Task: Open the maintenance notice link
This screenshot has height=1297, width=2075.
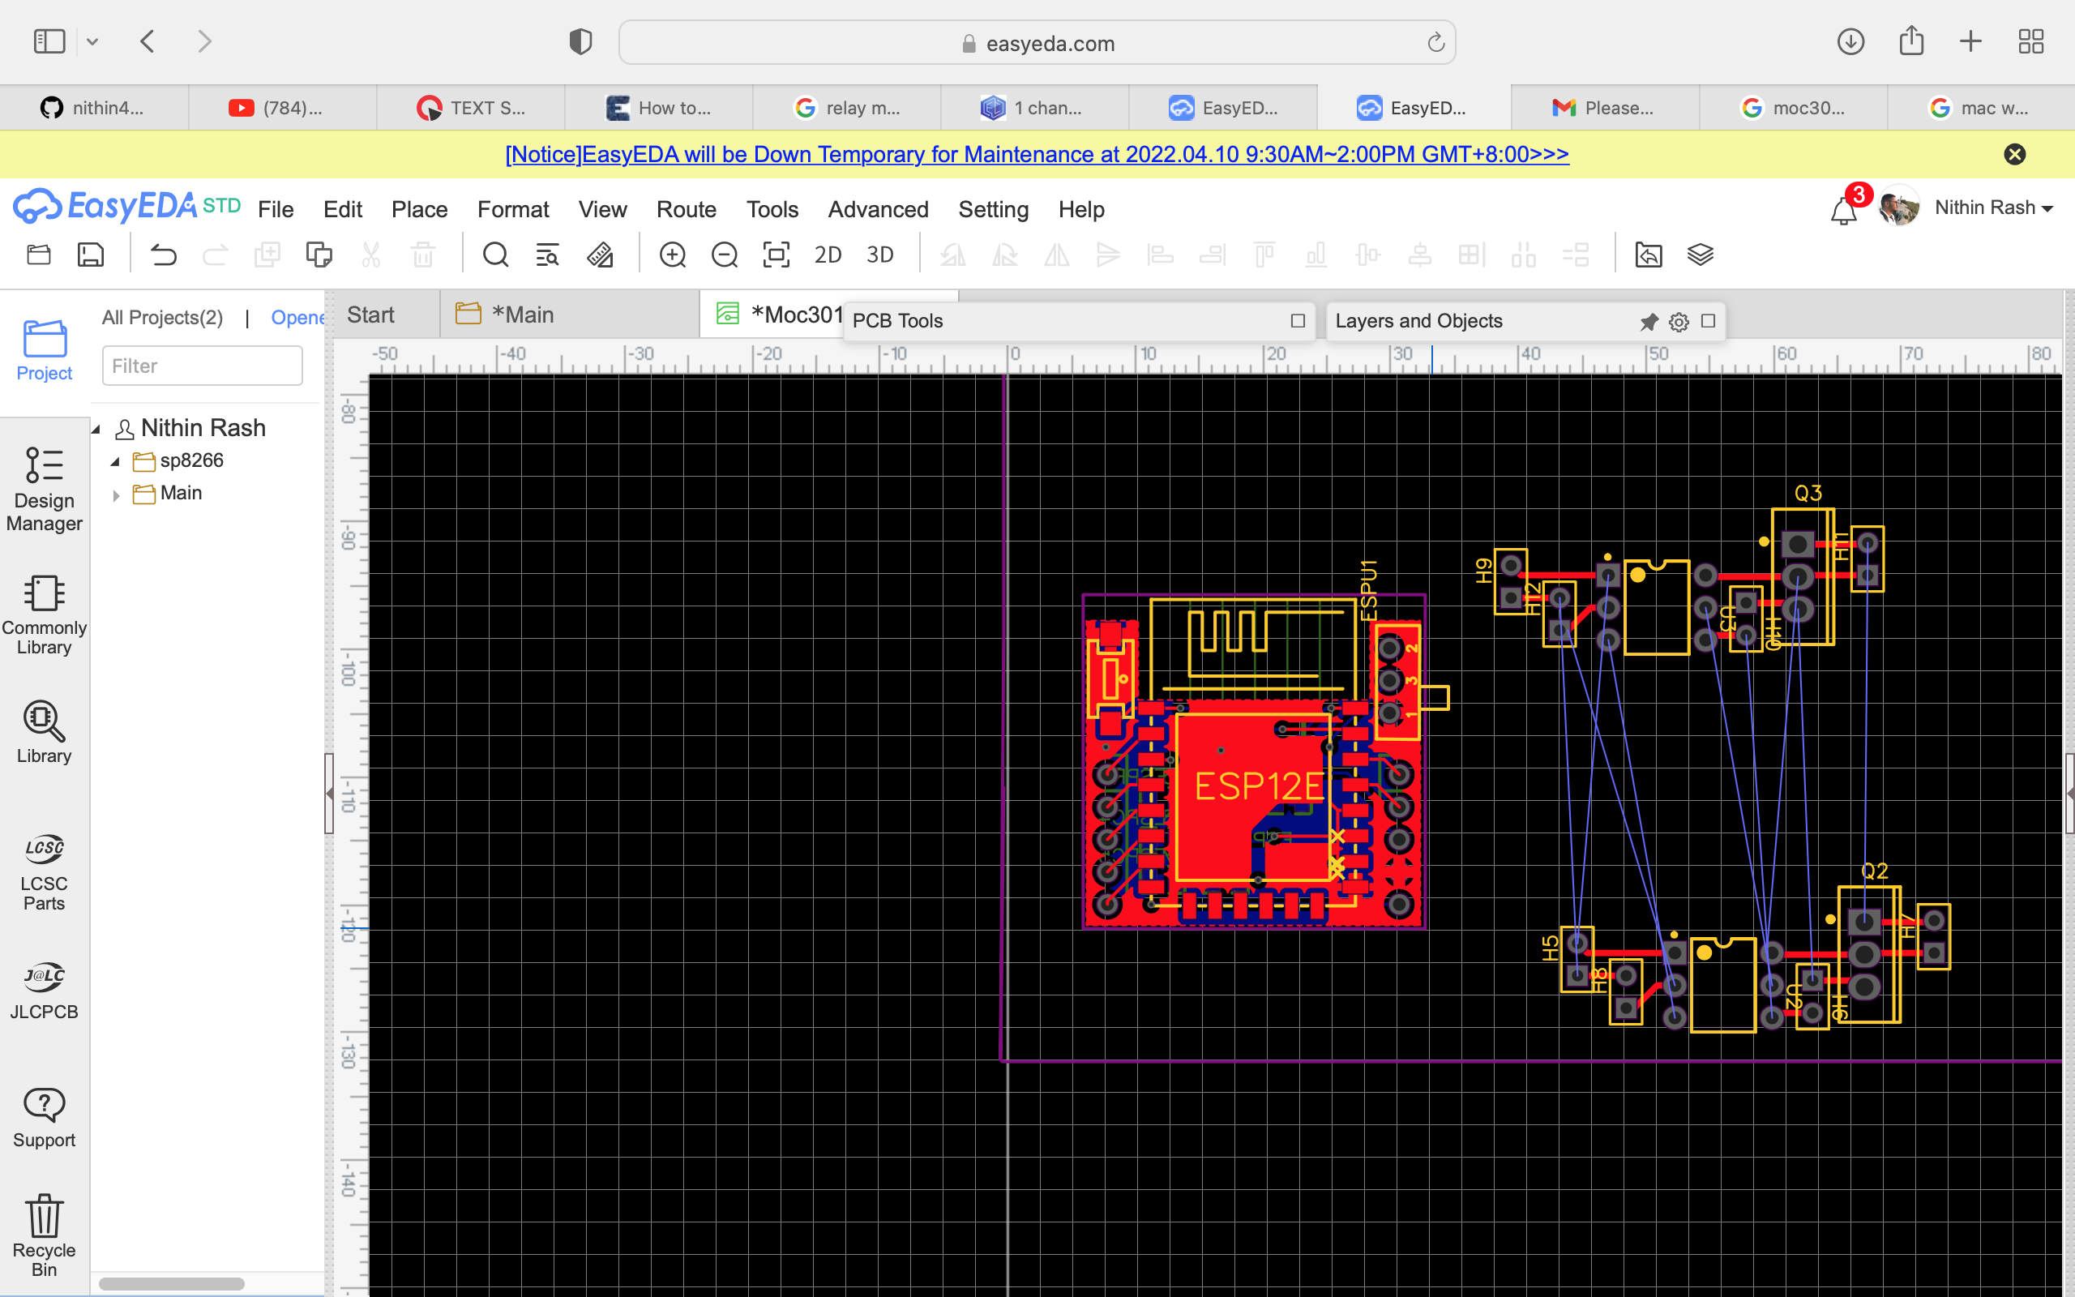Action: coord(1037,154)
